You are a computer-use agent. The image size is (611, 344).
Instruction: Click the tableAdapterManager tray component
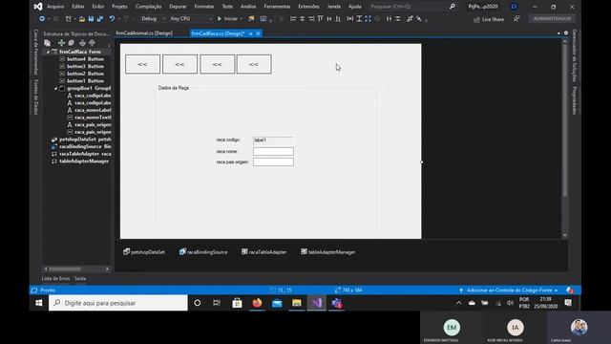coord(327,252)
